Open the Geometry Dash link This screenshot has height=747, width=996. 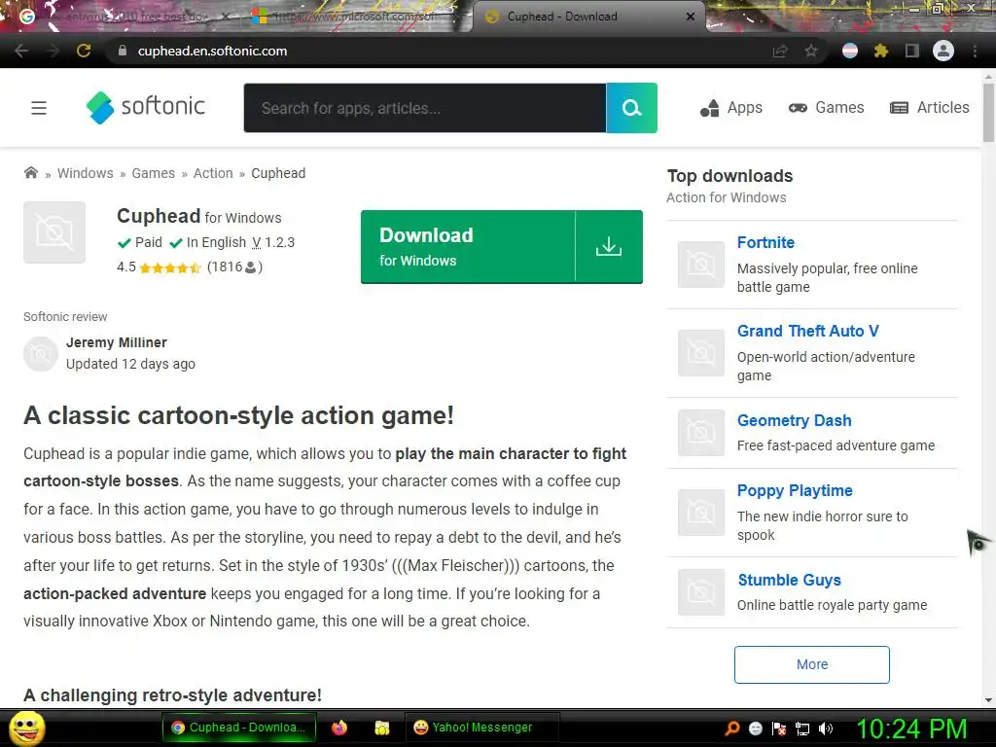[794, 420]
